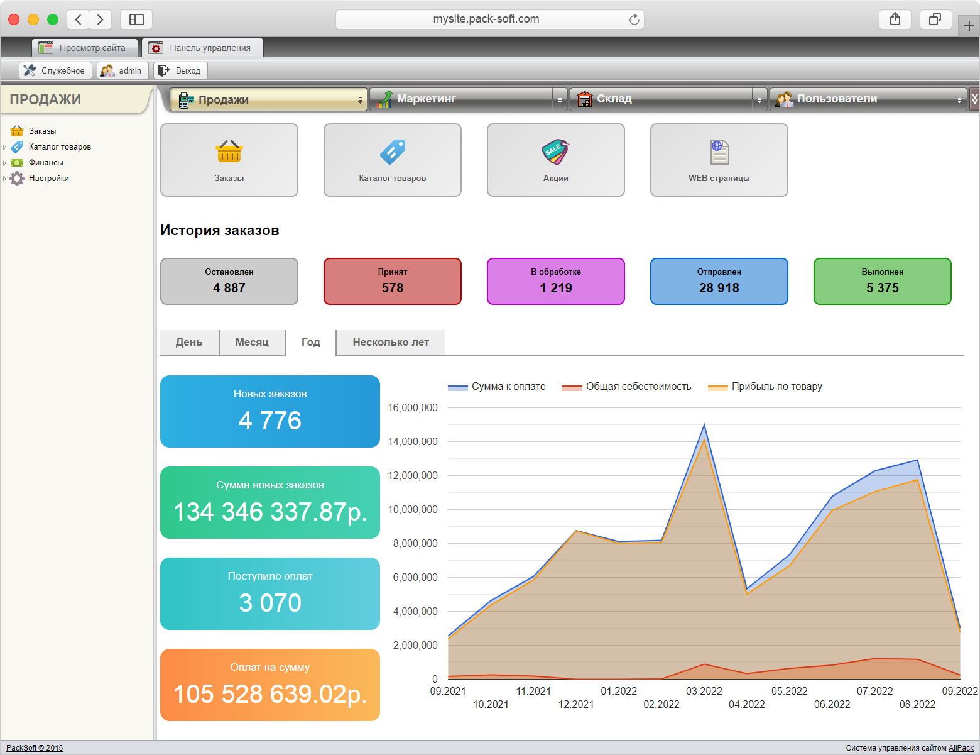
Task: Click the История заказов heading
Action: coord(220,230)
